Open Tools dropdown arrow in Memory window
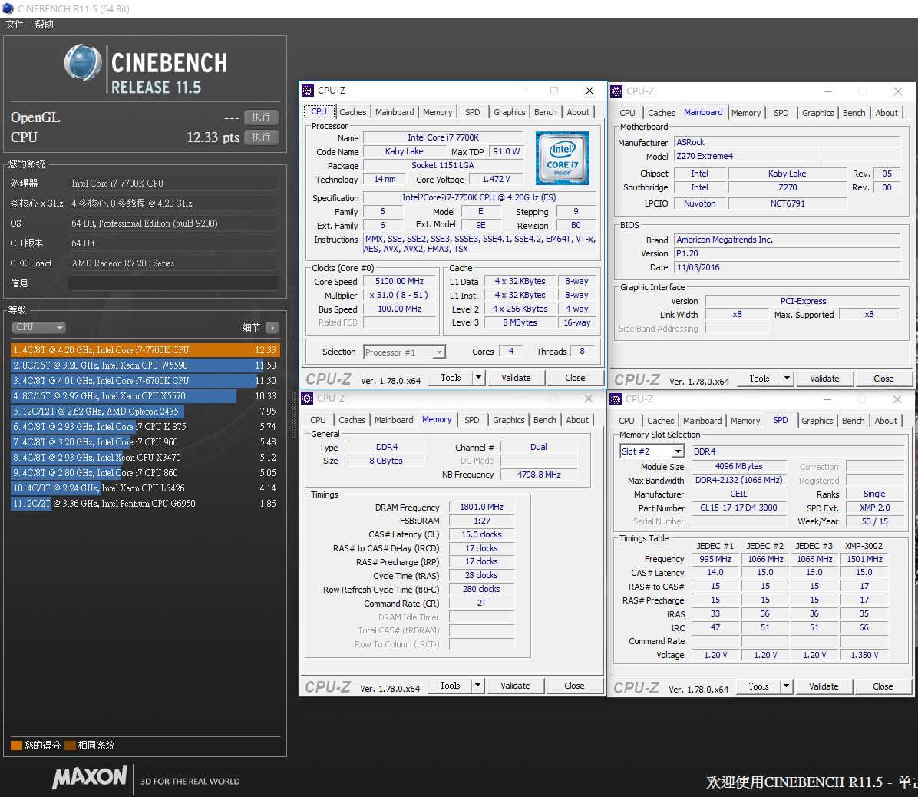 [x=478, y=685]
